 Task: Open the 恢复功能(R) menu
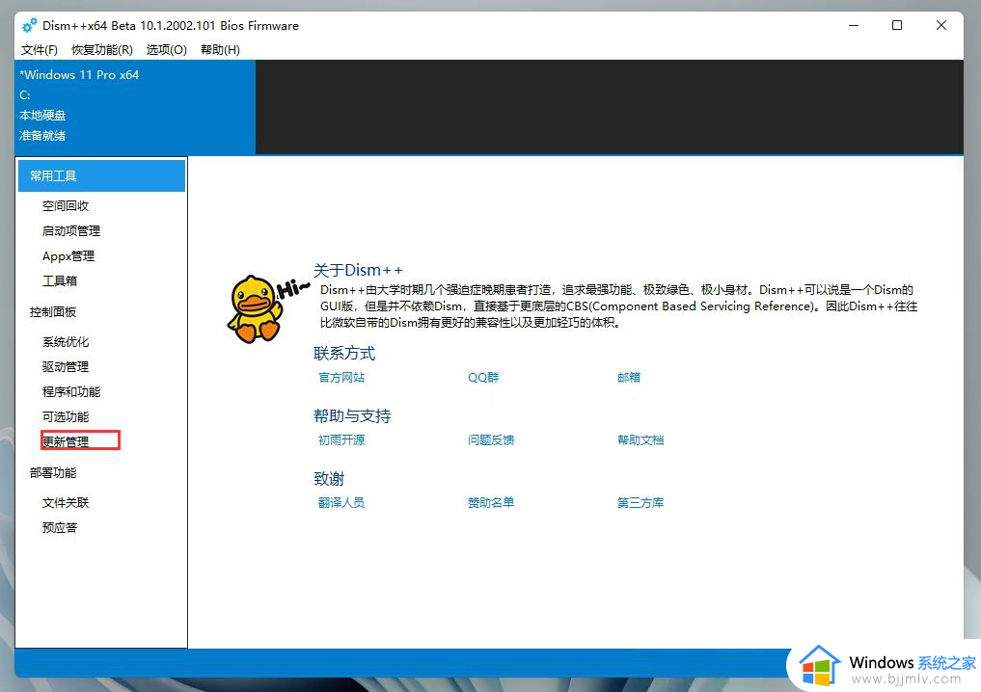[x=102, y=49]
